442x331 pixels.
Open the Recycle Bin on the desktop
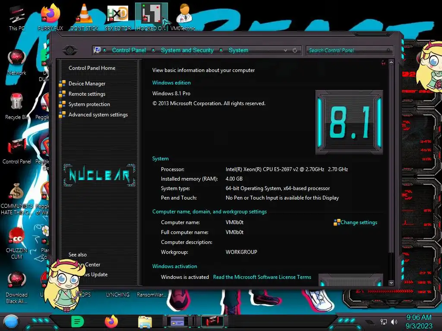[x=17, y=106]
